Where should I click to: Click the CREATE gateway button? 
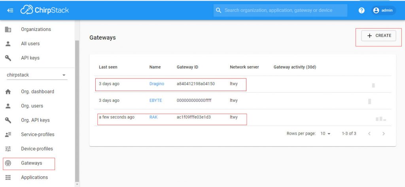(379, 36)
